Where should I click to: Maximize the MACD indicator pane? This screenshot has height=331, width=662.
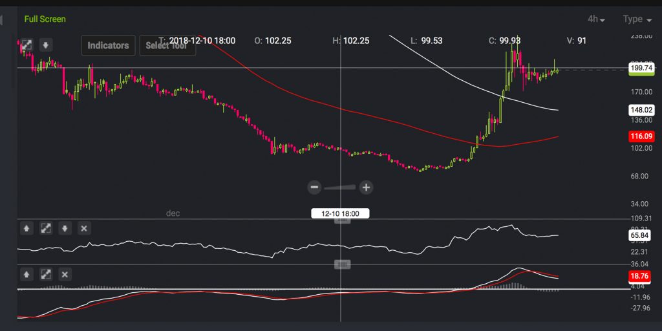[46, 273]
